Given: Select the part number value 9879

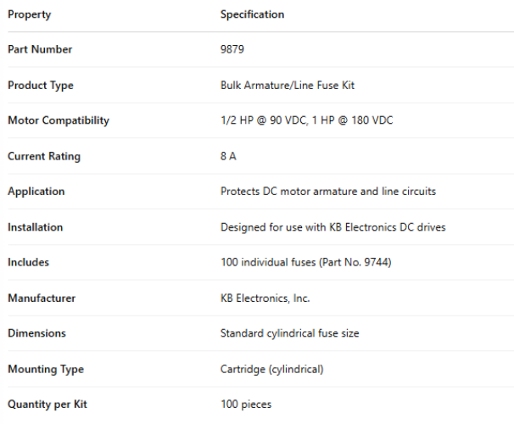Looking at the screenshot, I should coord(232,49).
